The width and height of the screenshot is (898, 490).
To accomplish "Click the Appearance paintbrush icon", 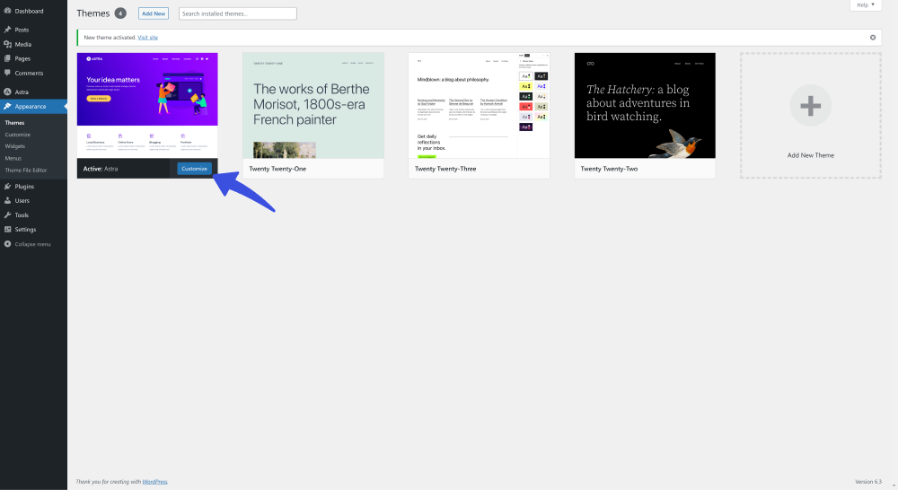I will 7,107.
